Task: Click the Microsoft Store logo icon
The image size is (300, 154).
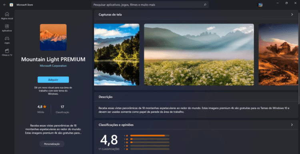Action: [x=12, y=5]
